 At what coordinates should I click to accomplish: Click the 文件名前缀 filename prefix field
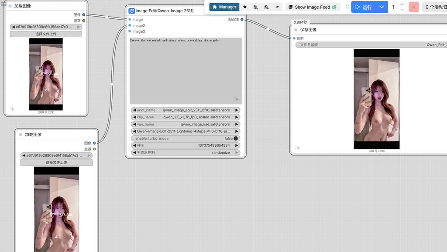(x=371, y=45)
